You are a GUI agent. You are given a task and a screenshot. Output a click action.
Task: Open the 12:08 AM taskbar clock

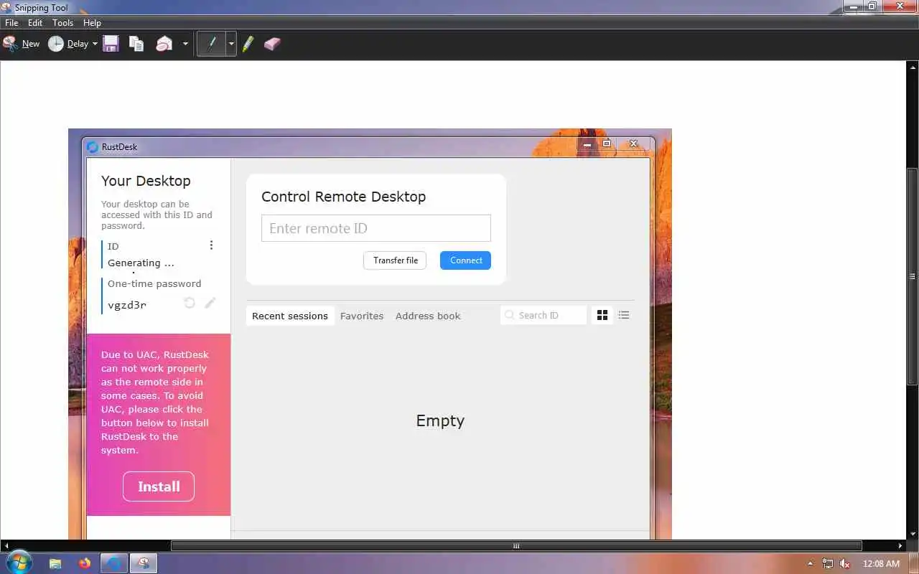click(x=881, y=564)
